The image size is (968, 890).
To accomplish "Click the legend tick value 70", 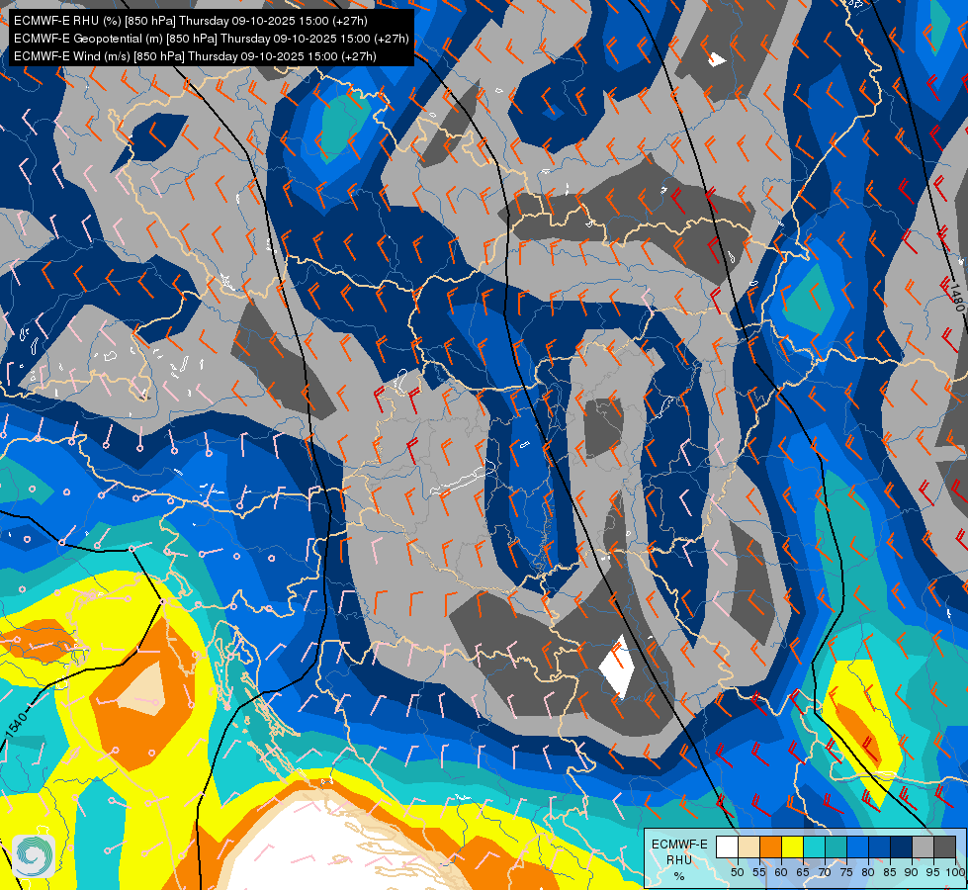I will [x=825, y=872].
